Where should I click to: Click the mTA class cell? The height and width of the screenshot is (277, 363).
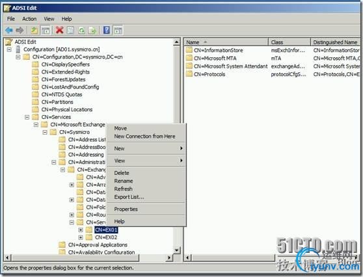click(x=276, y=58)
